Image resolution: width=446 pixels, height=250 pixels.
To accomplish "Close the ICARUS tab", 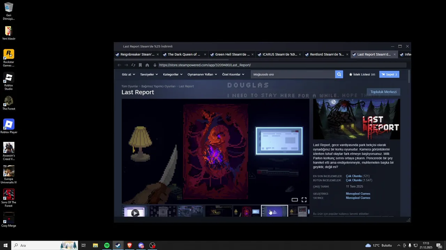I will [300, 55].
